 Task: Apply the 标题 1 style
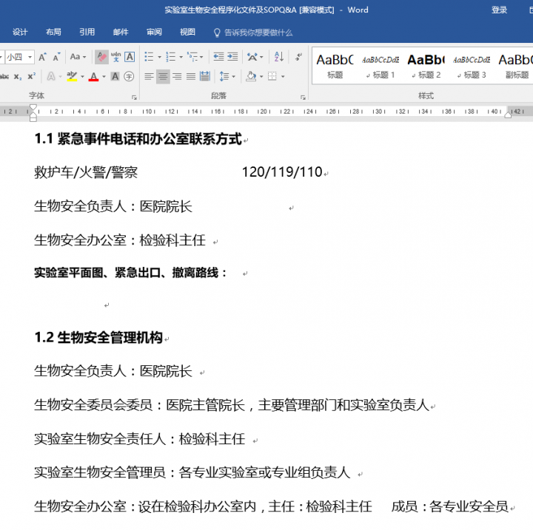pyautogui.click(x=382, y=65)
